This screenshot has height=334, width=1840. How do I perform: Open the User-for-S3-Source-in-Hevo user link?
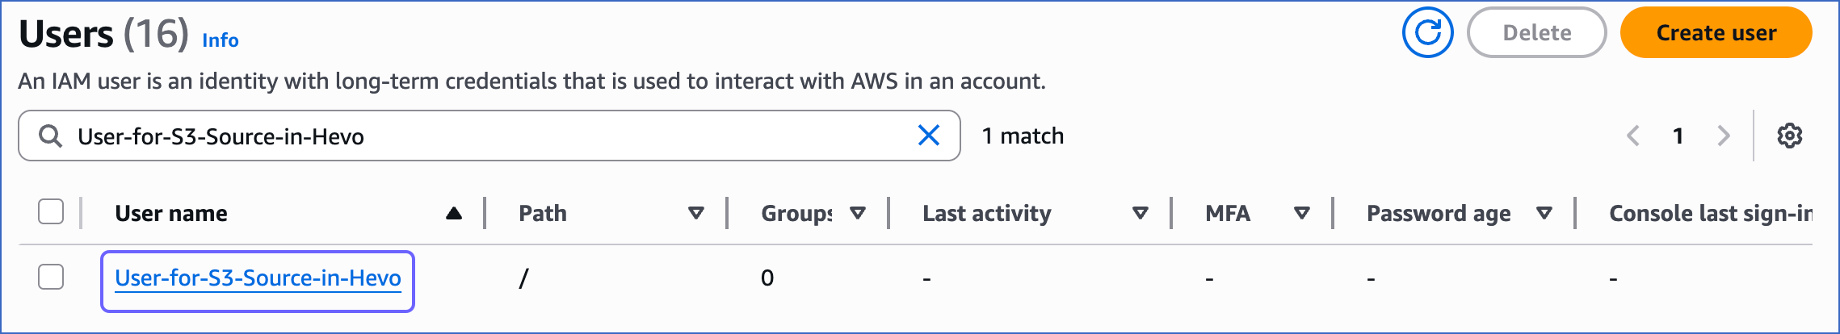(x=258, y=278)
